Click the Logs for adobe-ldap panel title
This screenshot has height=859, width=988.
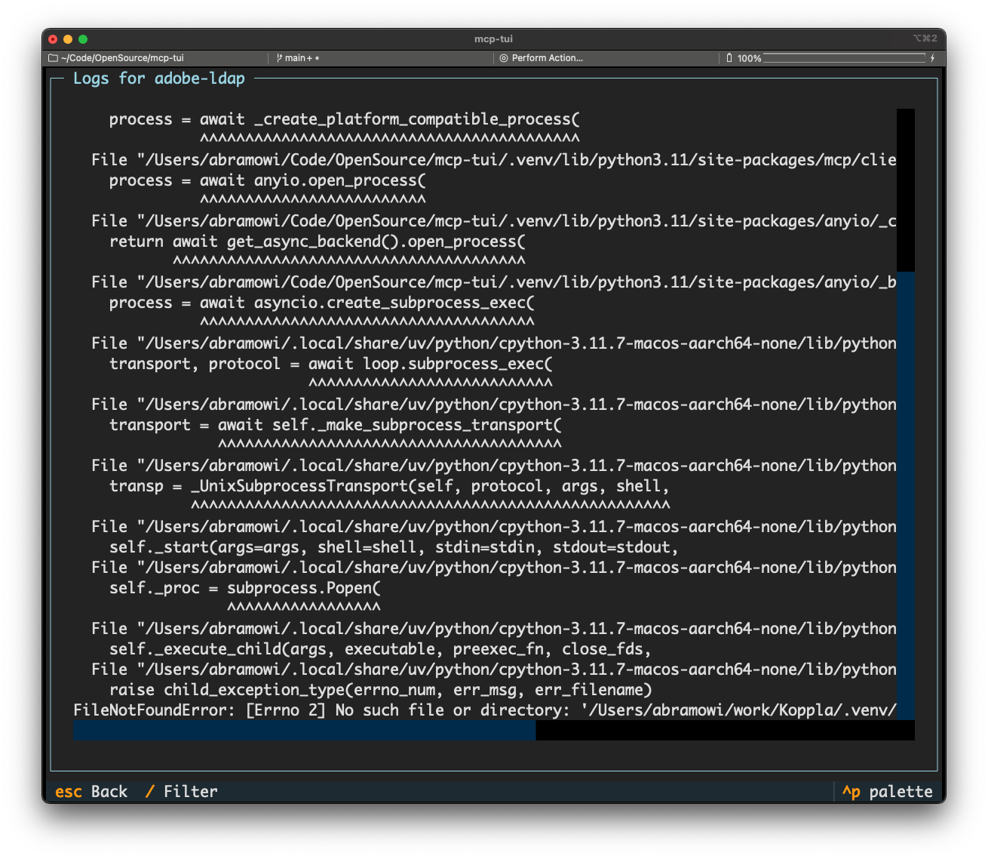[x=159, y=78]
